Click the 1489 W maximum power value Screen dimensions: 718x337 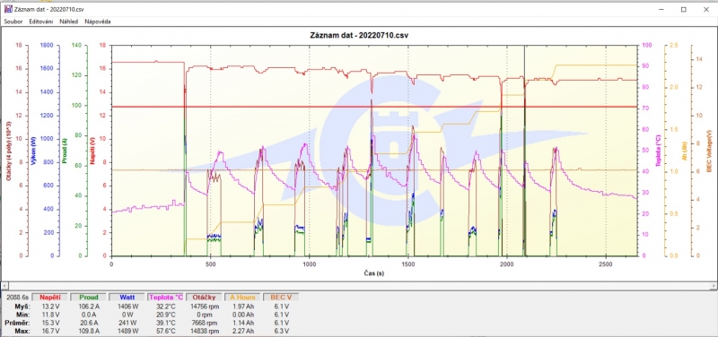(127, 331)
